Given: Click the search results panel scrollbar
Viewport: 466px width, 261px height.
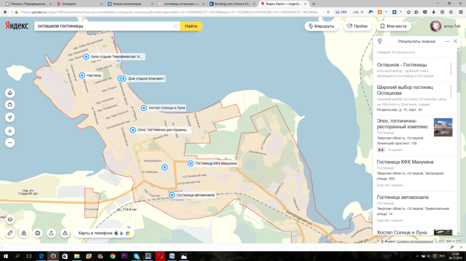Looking at the screenshot, I should (458, 74).
